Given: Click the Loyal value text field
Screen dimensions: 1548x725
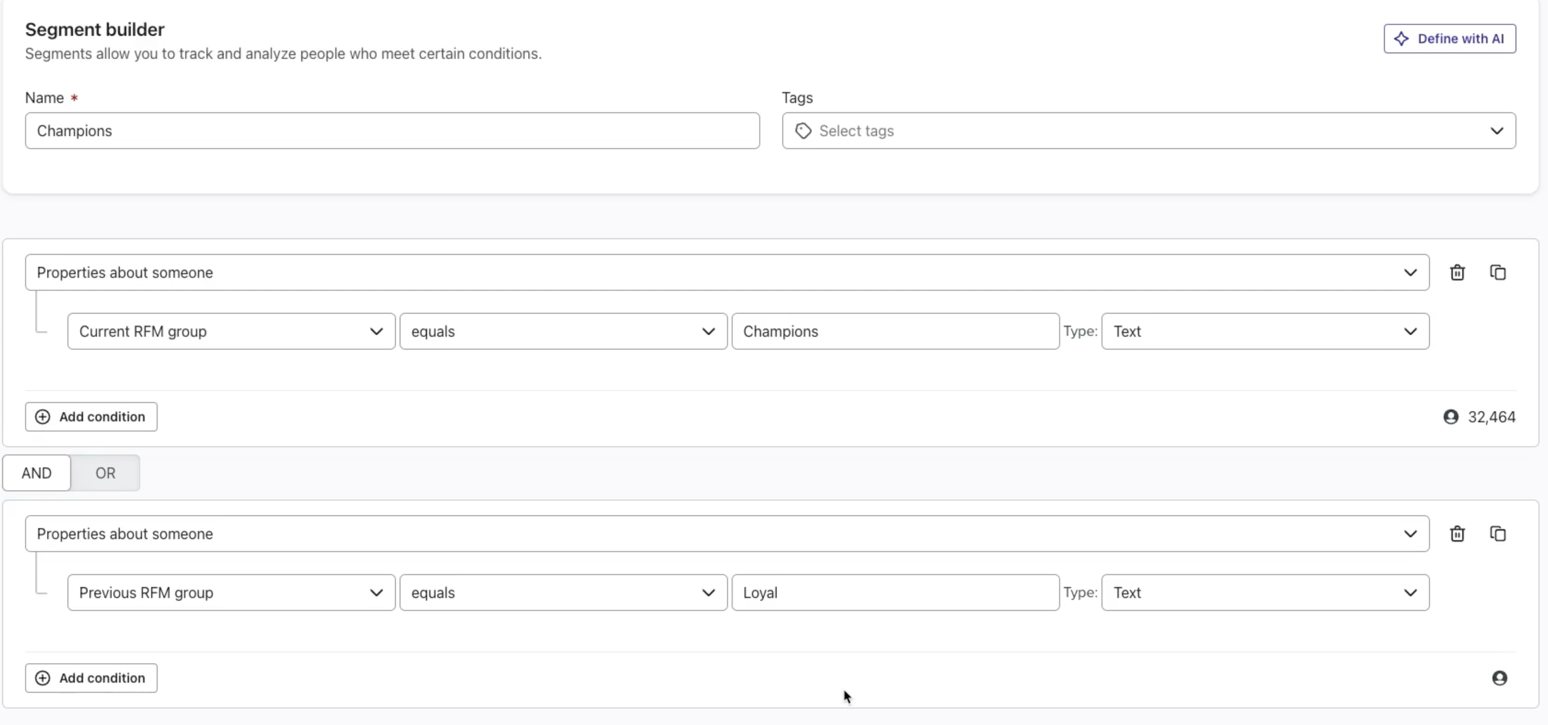Looking at the screenshot, I should click(895, 593).
